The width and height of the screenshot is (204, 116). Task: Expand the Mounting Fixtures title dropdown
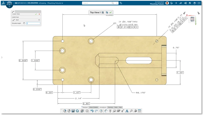point(62,3)
